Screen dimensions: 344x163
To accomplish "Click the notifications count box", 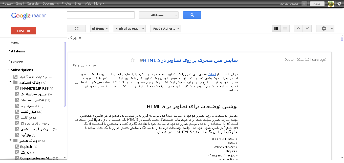I will (x=304, y=4).
